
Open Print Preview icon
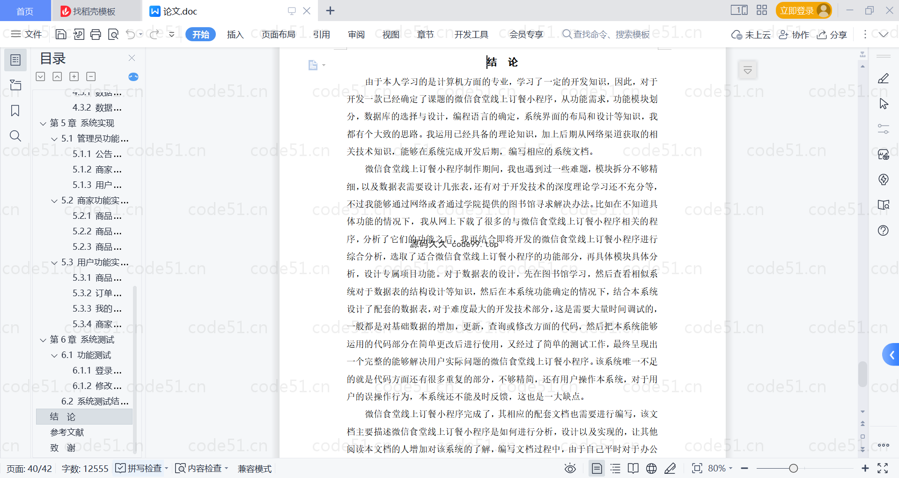point(113,34)
